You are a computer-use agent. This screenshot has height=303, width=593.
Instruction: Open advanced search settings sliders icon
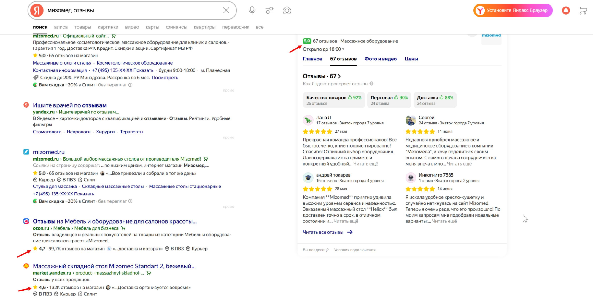point(269,10)
